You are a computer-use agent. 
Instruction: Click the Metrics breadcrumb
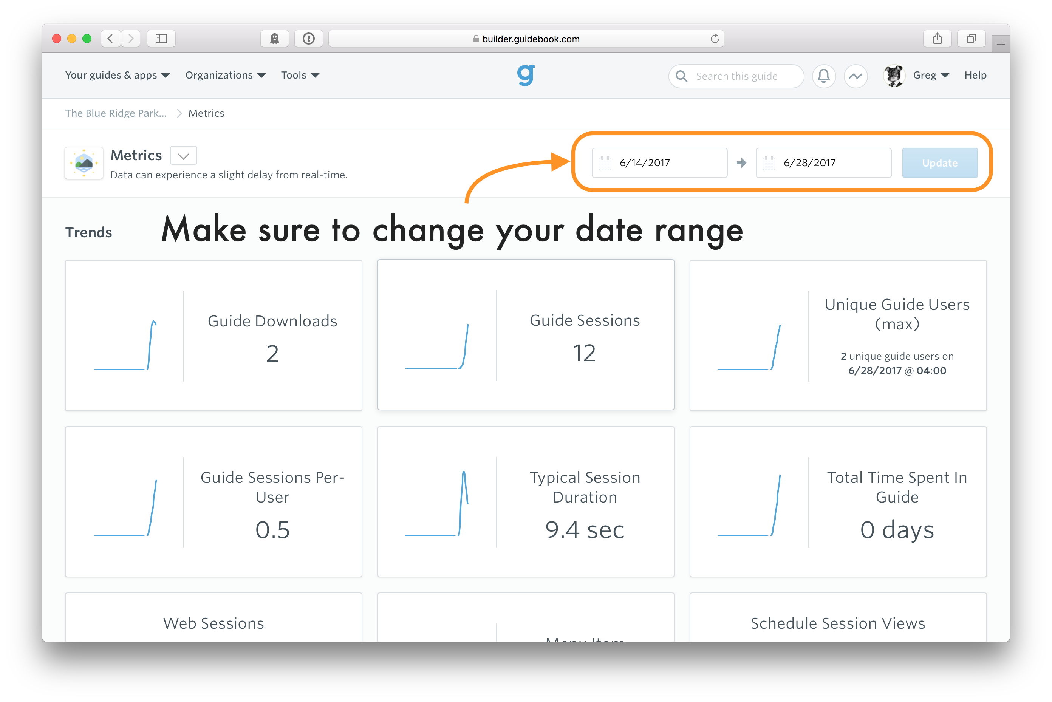(206, 113)
